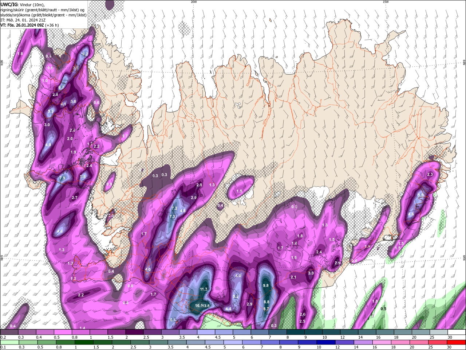The width and height of the screenshot is (466, 350).
Task: Click the 15W longitude label
Action: 386,2
